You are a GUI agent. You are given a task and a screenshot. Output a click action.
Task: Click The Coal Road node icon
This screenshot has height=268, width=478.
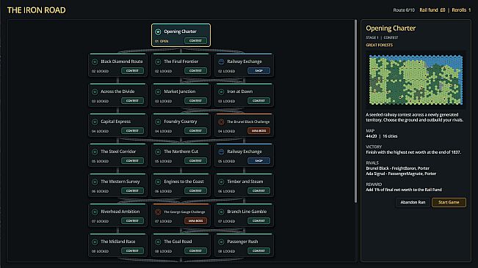click(x=158, y=242)
